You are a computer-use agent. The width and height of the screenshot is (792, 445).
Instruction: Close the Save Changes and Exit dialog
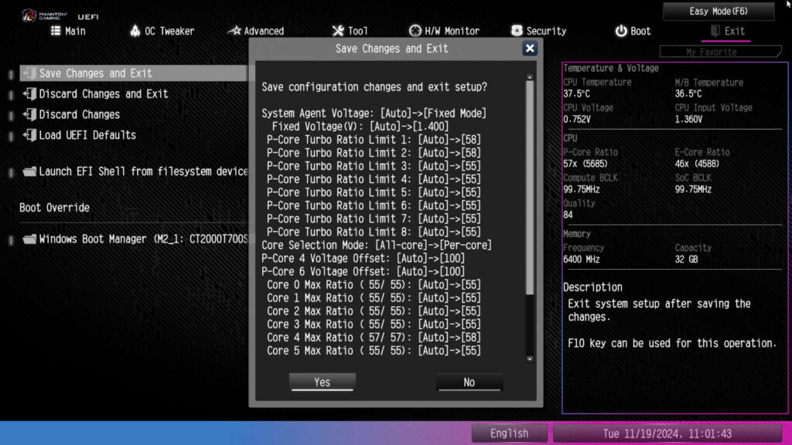coord(530,49)
